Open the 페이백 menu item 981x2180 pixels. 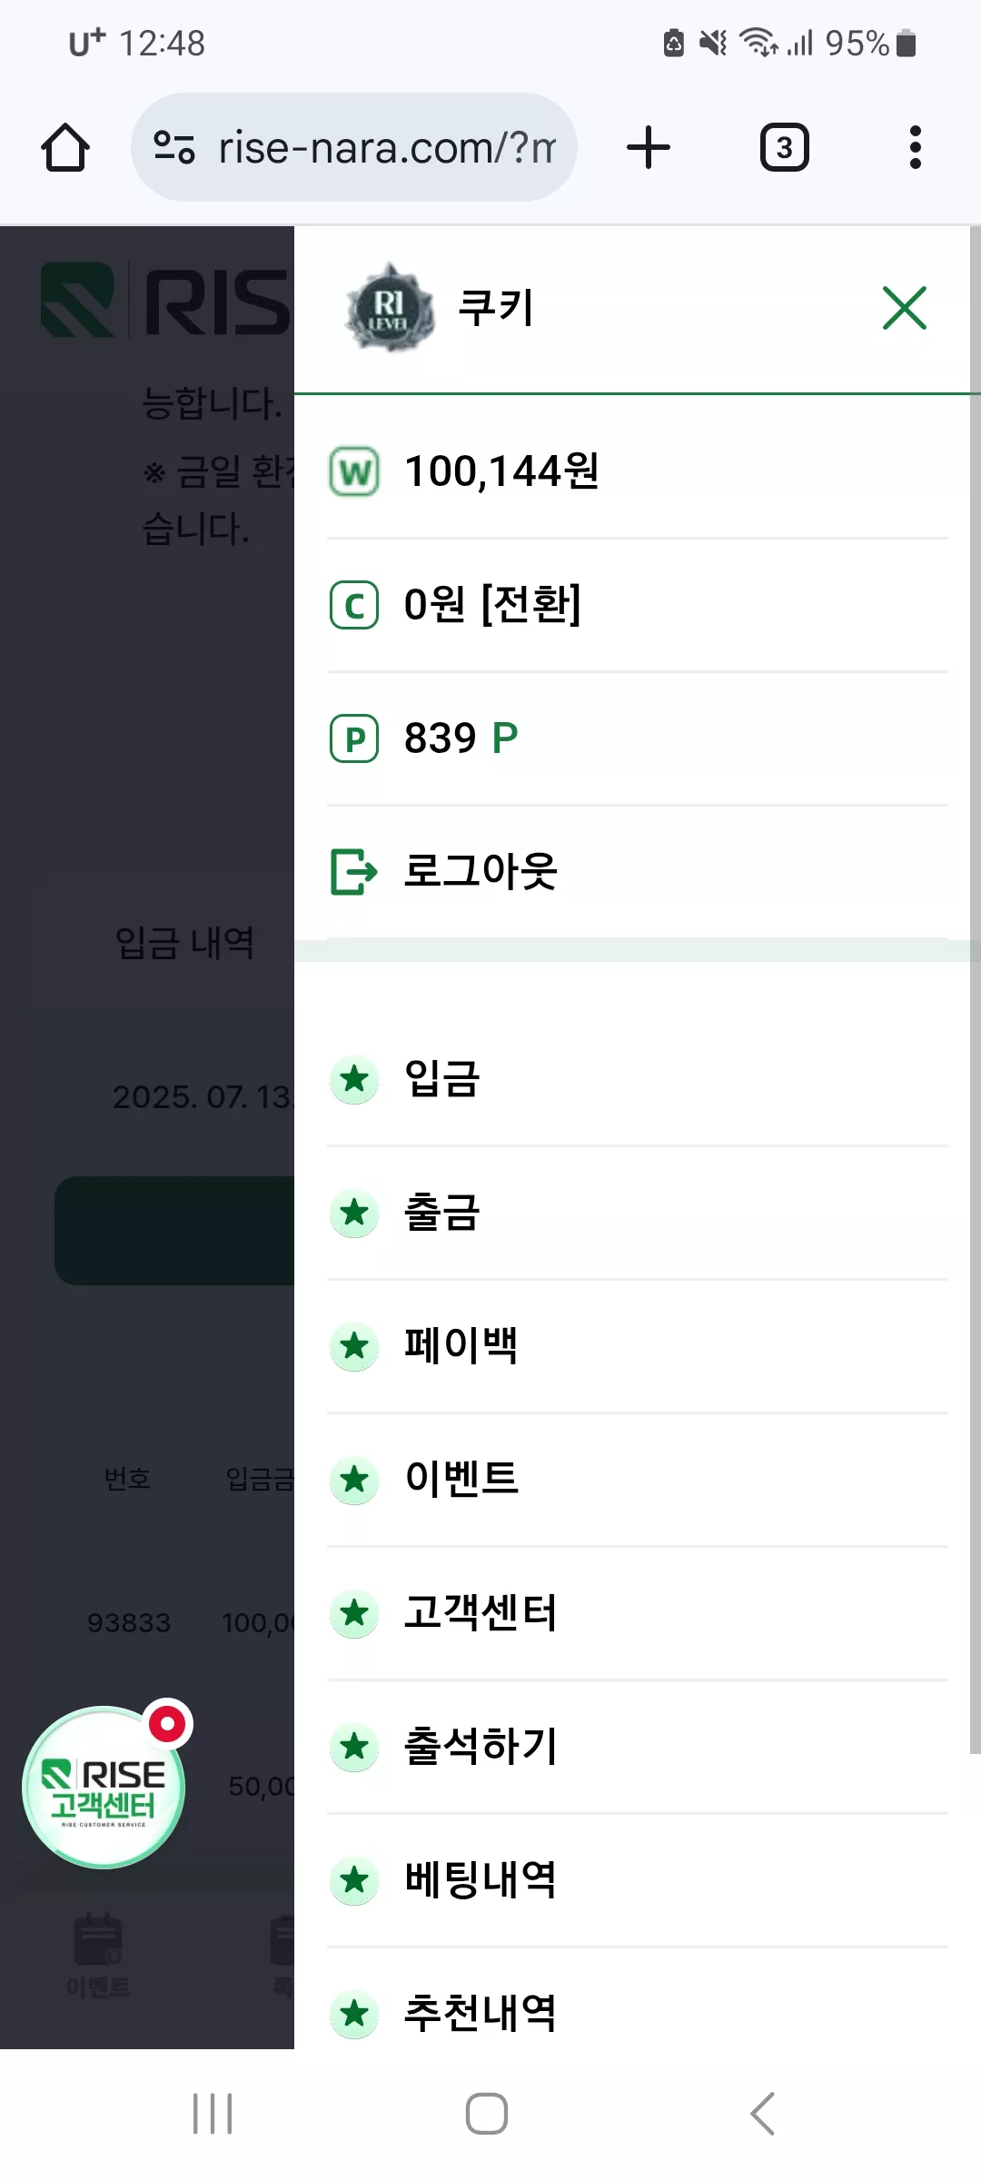[x=638, y=1346]
